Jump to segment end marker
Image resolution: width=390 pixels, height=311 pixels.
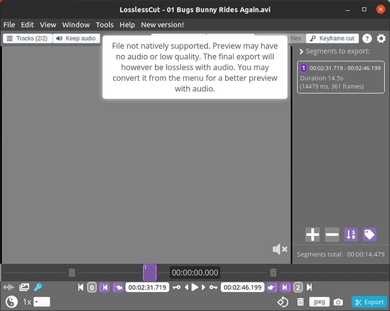285,288
